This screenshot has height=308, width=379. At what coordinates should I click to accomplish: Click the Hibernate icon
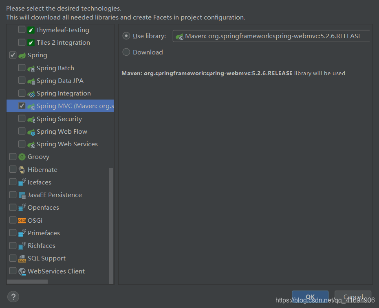pos(22,170)
